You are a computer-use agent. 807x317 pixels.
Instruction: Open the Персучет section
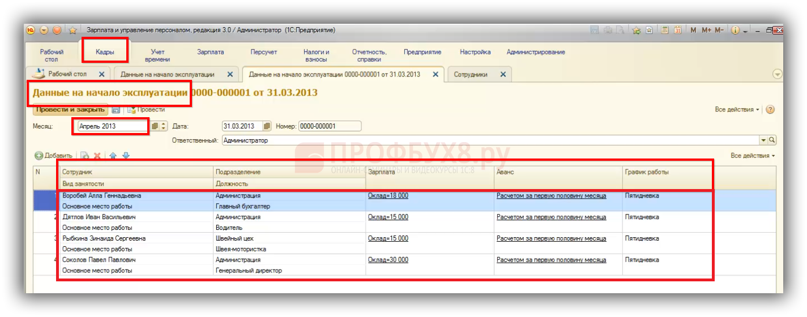click(x=264, y=52)
